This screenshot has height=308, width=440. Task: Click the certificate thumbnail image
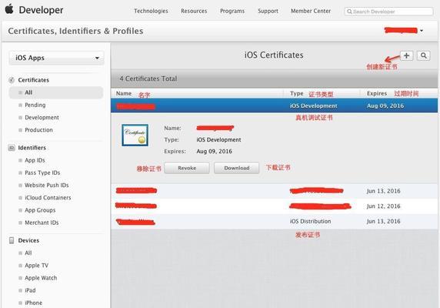135,135
